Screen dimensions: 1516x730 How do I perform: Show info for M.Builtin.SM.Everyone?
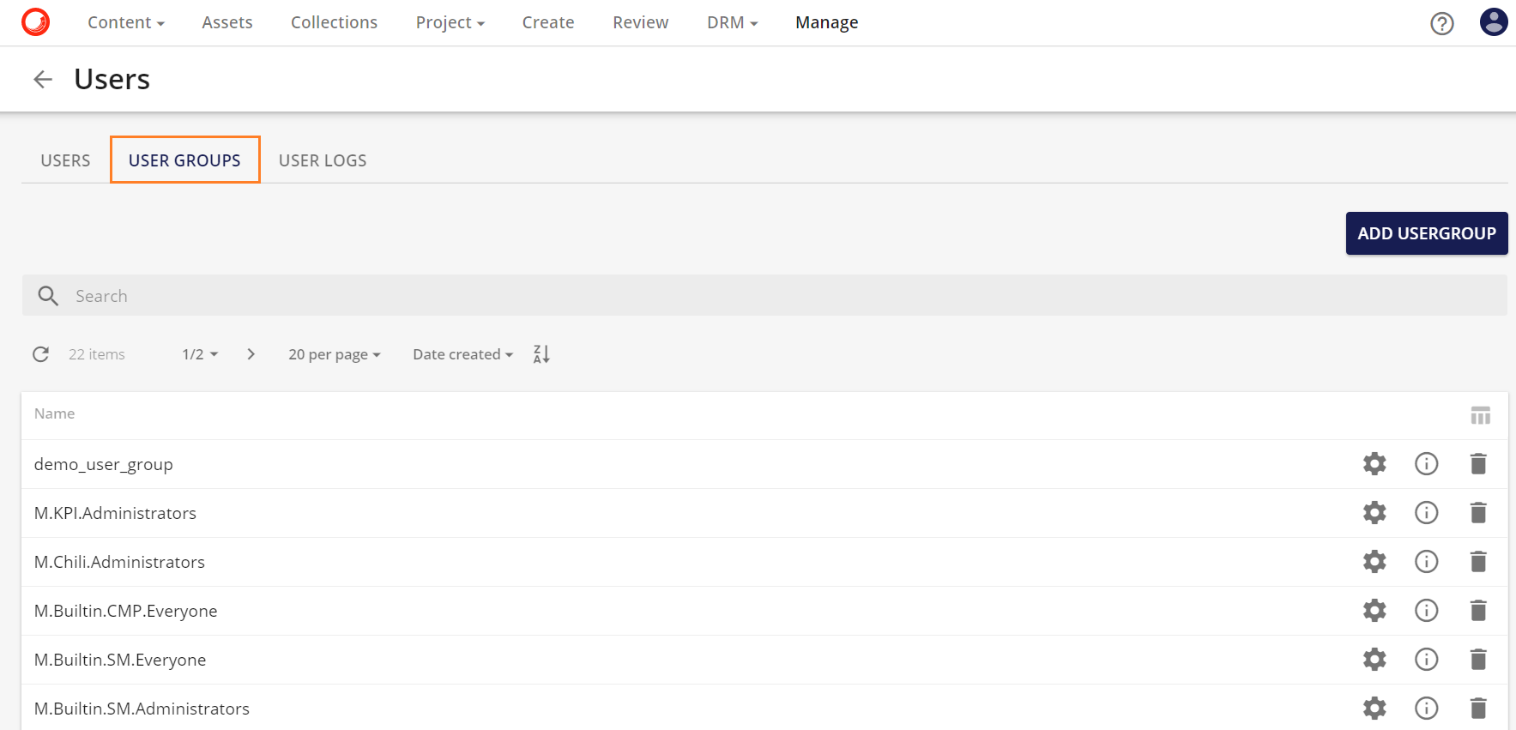(1426, 660)
